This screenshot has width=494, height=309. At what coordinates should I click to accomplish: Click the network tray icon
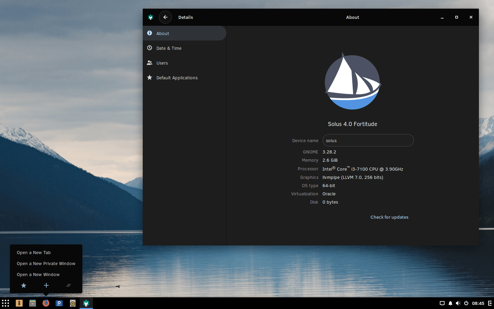coord(442,303)
